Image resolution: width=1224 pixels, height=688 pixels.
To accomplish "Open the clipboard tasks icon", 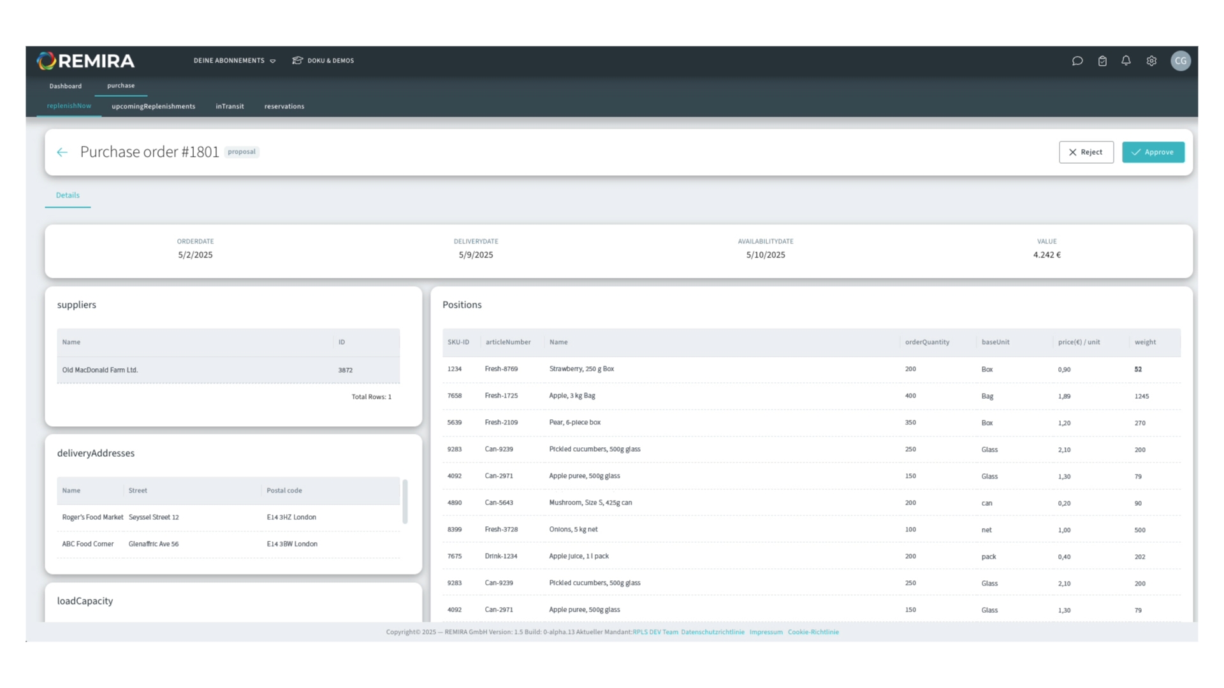I will tap(1102, 61).
